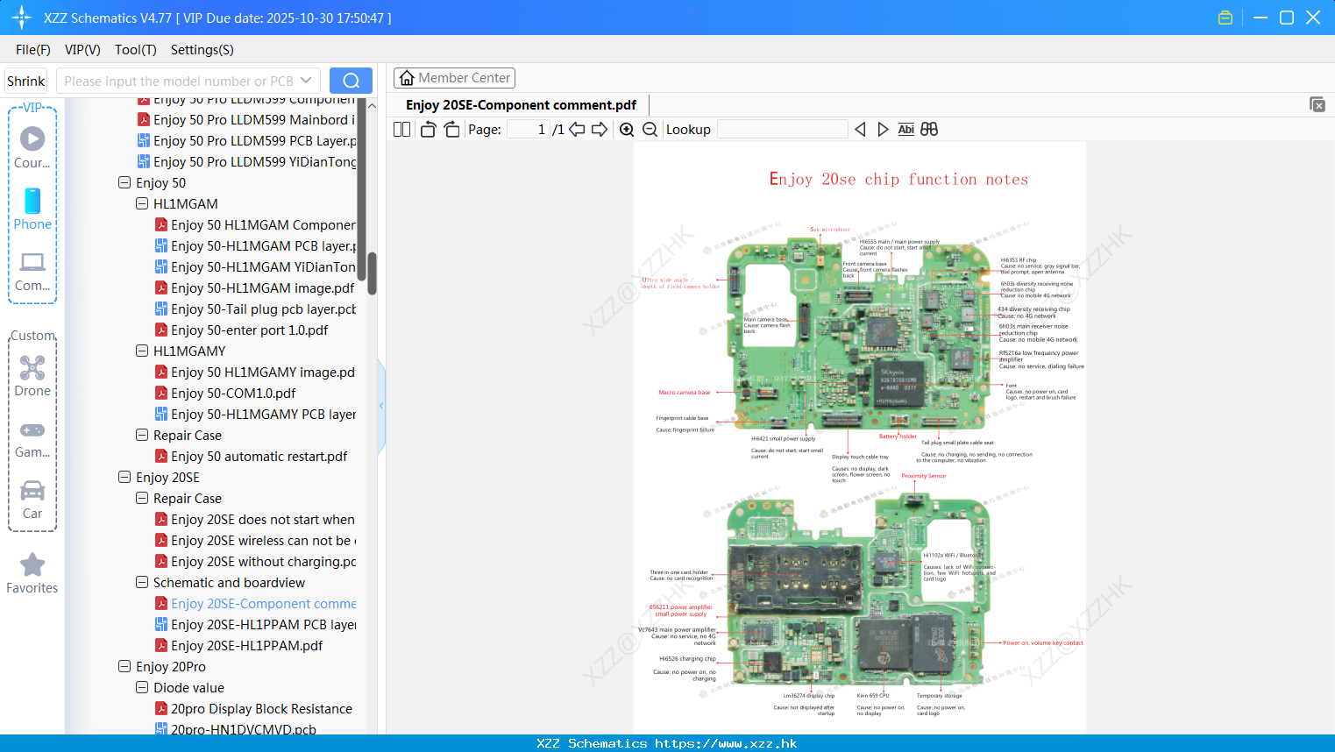The height and width of the screenshot is (752, 1335).
Task: Collapse the Enjoy 20SE node
Action: click(x=124, y=477)
